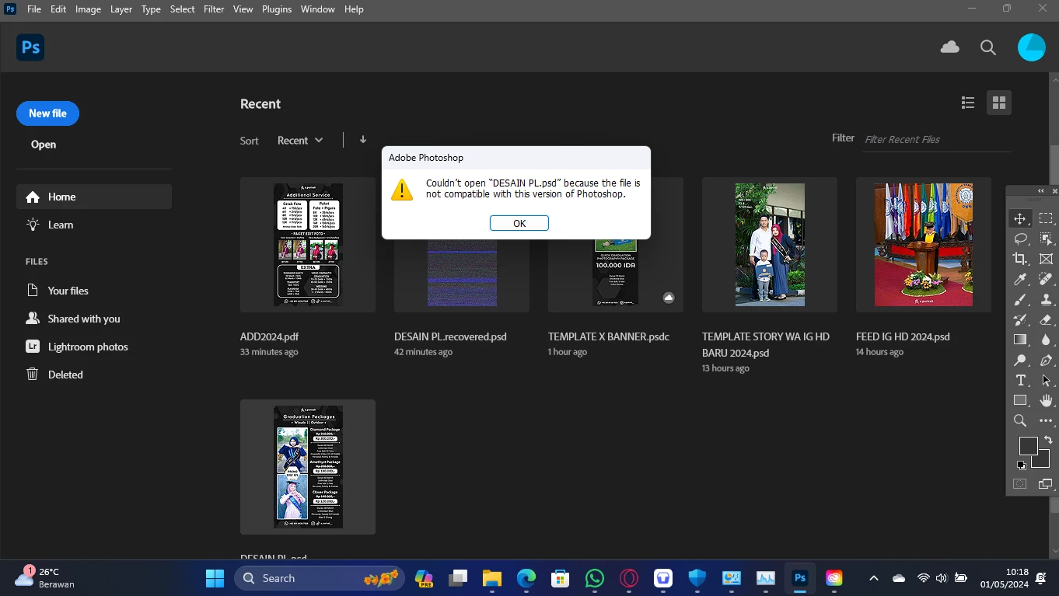Select the Spot Healing Brush tool

[1046, 279]
